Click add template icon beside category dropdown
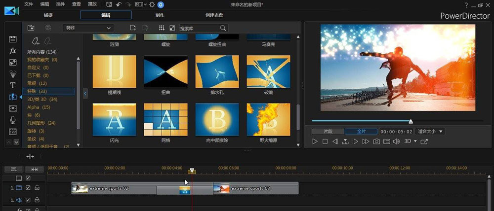The image size is (494, 211). tap(133, 28)
